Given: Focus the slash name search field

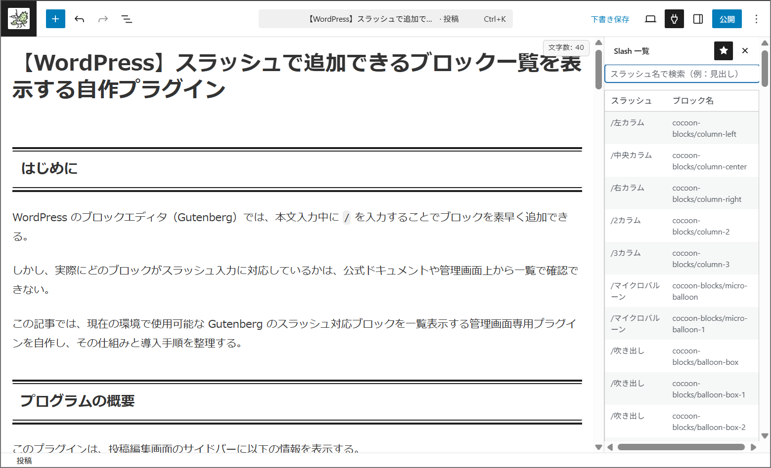Looking at the screenshot, I should pos(681,74).
